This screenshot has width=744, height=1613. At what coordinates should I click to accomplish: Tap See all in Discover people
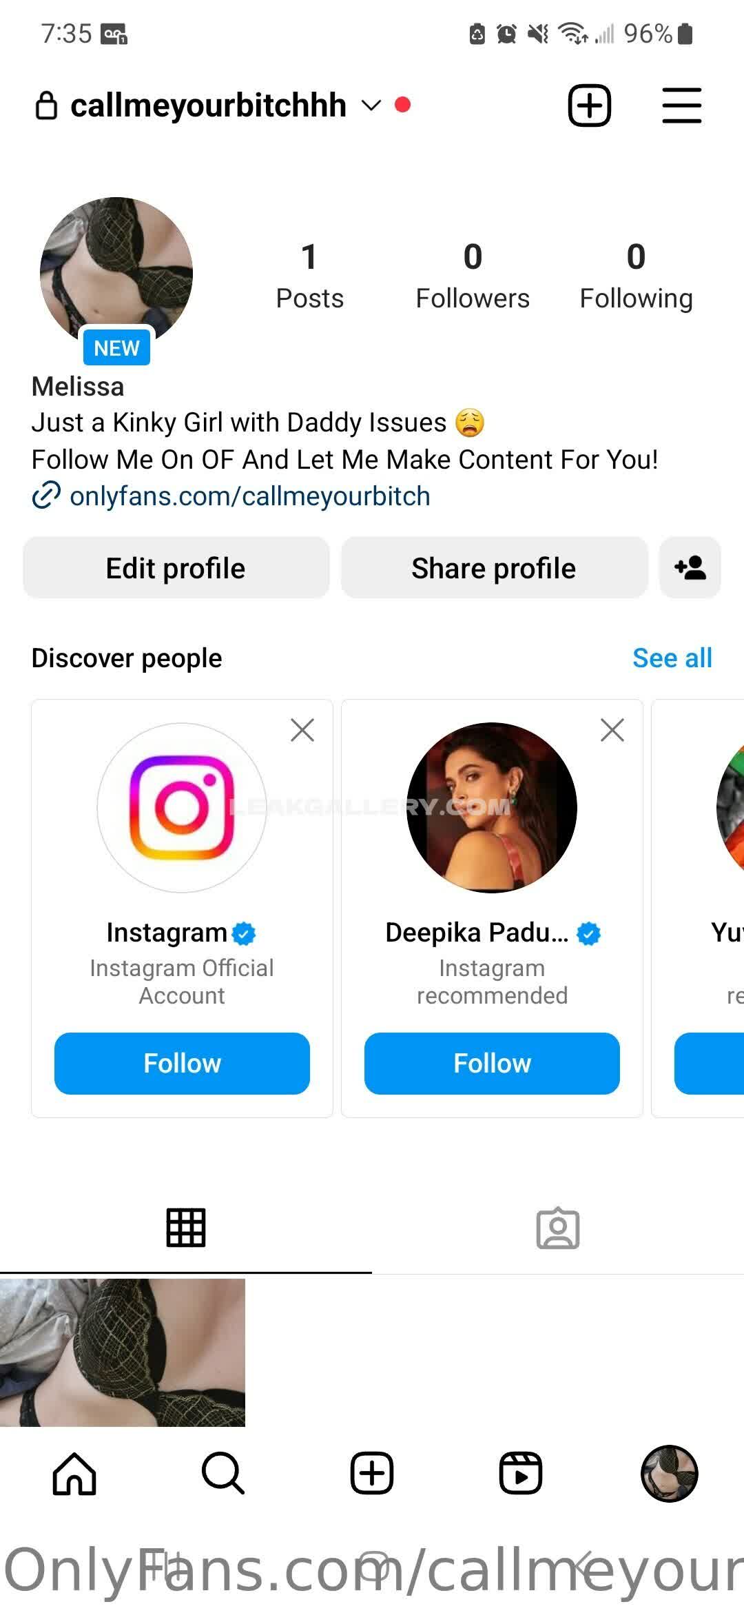pyautogui.click(x=672, y=658)
